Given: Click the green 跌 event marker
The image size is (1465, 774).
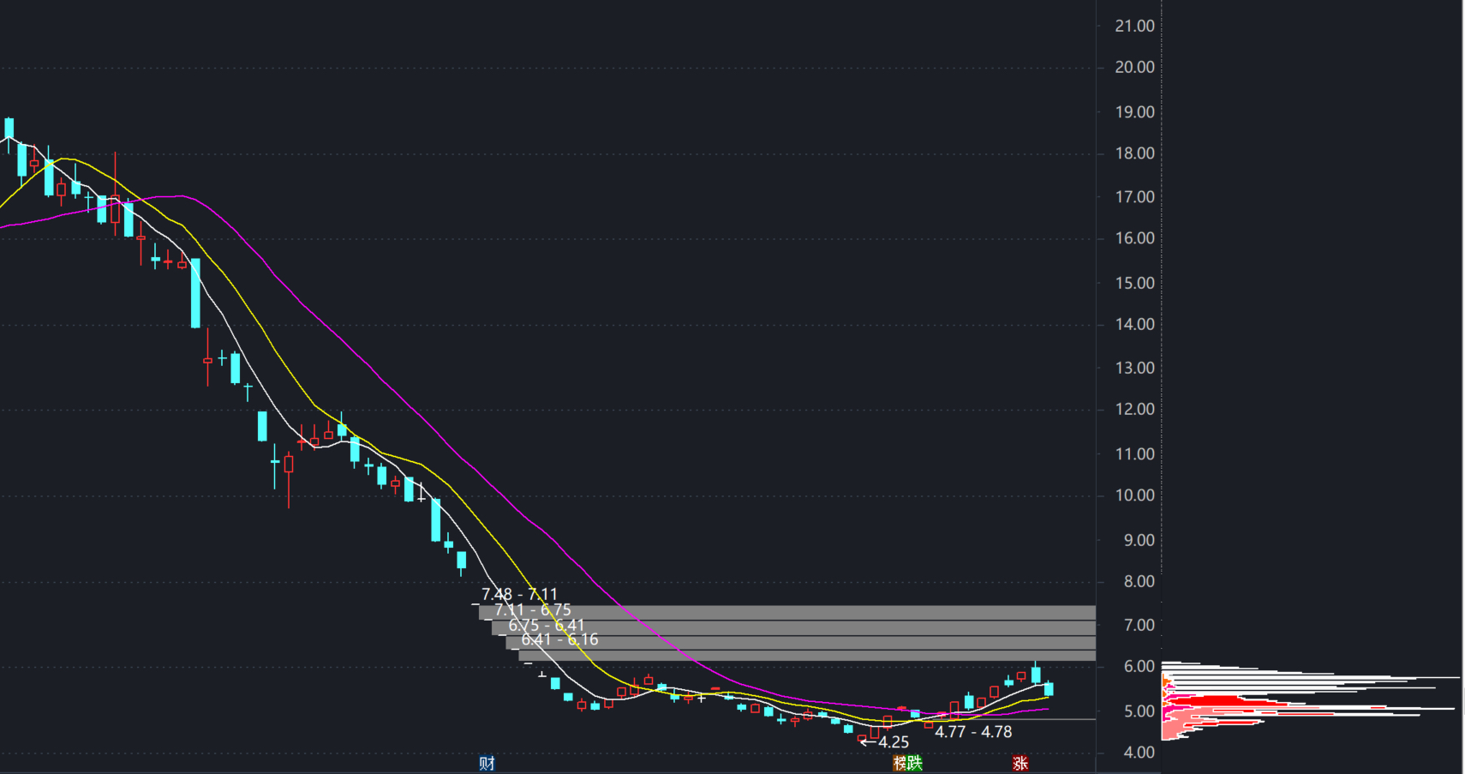Looking at the screenshot, I should 915,763.
